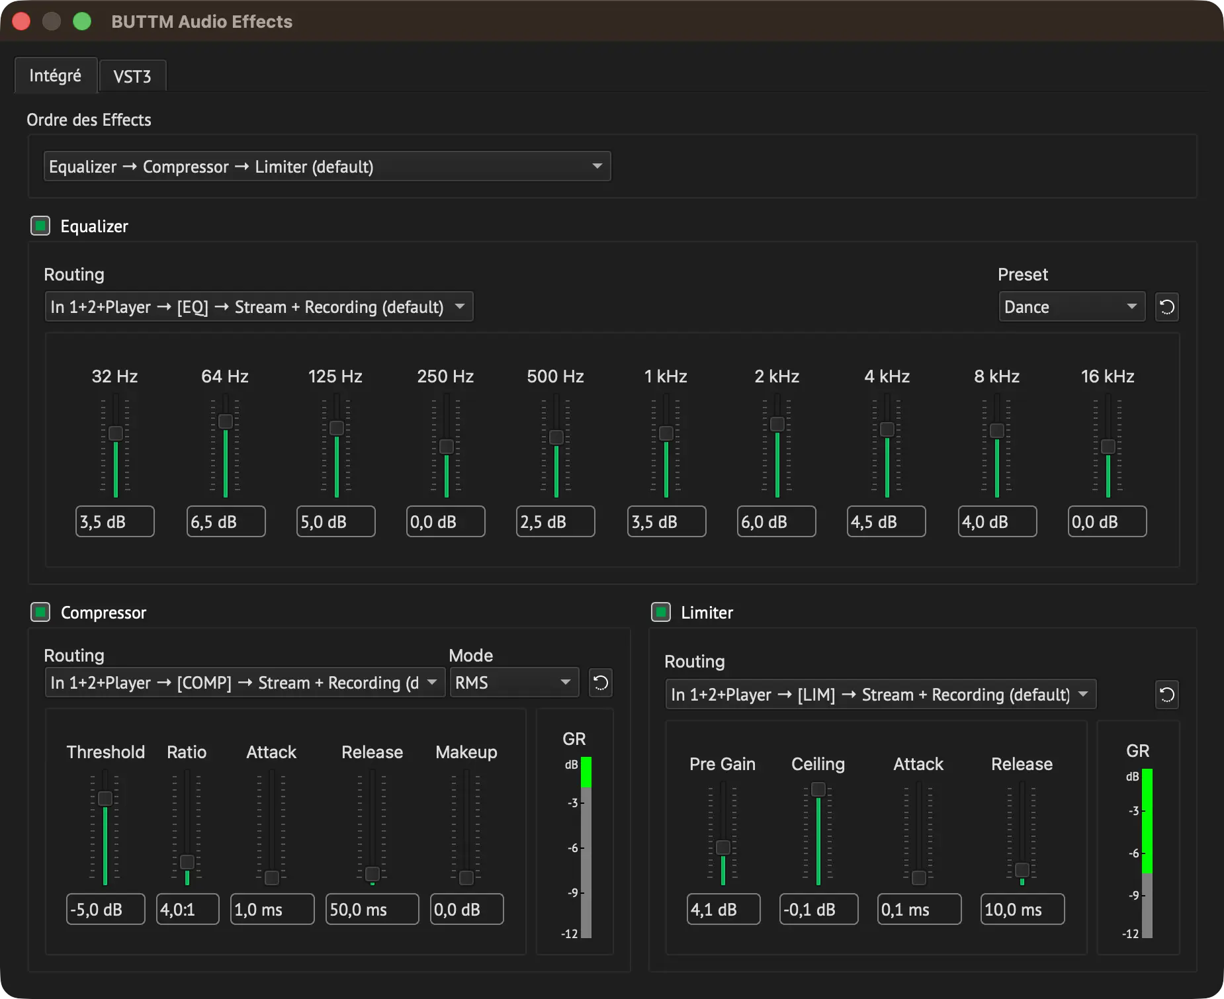Image resolution: width=1224 pixels, height=999 pixels.
Task: Click the Compressor Makeup slider handle
Action: click(466, 878)
